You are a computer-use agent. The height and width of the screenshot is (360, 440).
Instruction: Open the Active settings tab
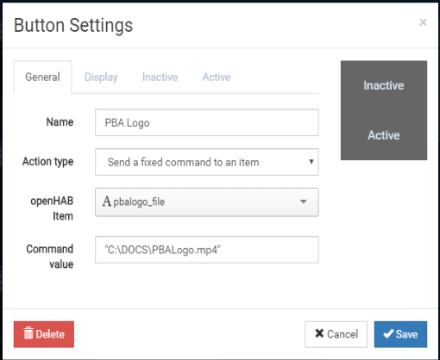pyautogui.click(x=217, y=77)
